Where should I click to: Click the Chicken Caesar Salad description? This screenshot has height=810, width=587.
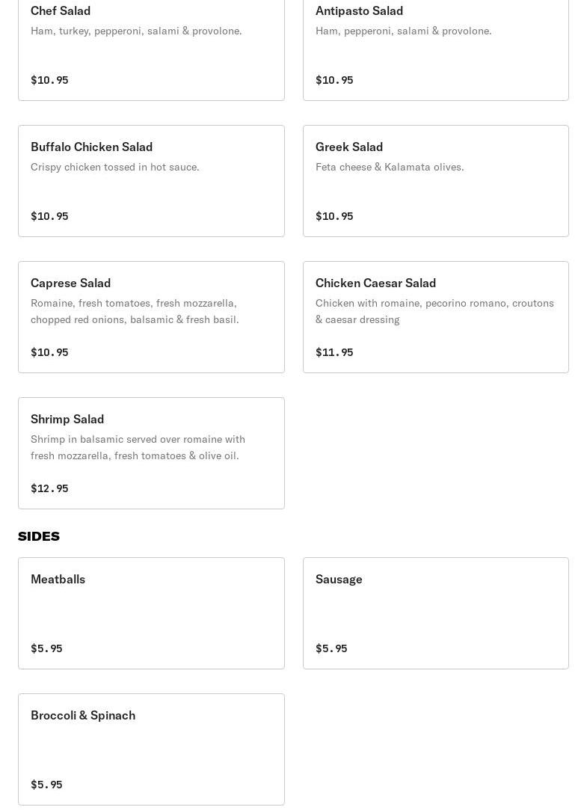click(x=434, y=311)
